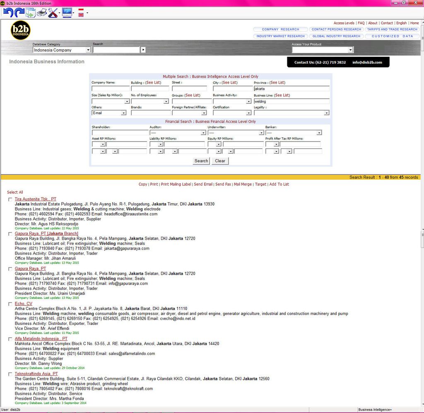Viewport: 424px width, 413px height.
Task: Tick the checkbox for Echo, CV
Action: 10,304
